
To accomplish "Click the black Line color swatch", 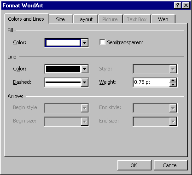I will (63, 69).
